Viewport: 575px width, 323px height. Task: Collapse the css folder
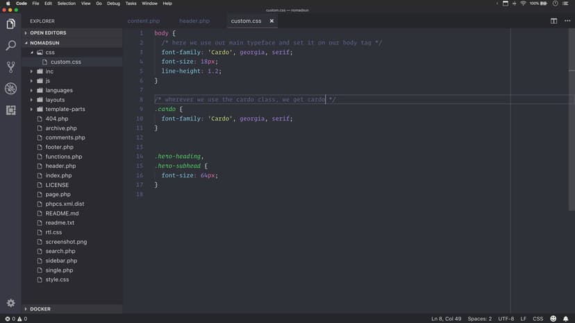click(x=49, y=52)
